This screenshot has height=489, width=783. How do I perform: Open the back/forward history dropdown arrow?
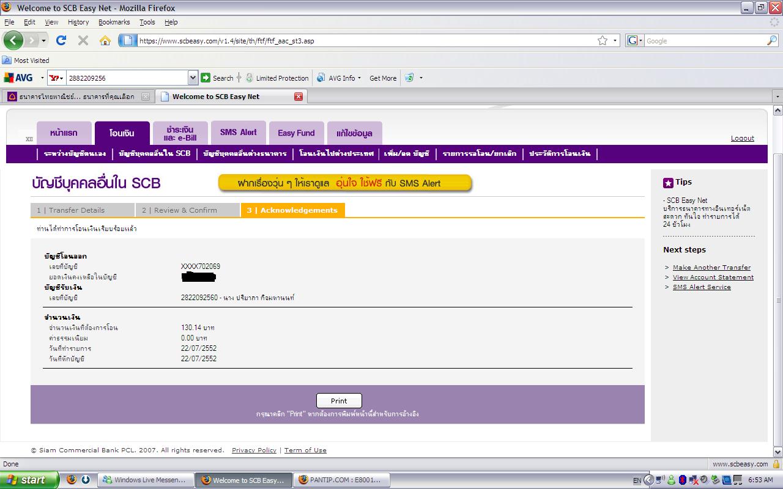[x=43, y=41]
